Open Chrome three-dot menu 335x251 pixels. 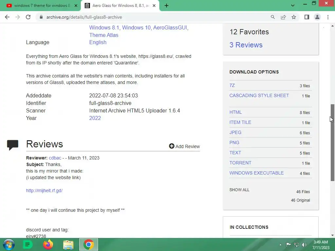pyautogui.click(x=328, y=17)
